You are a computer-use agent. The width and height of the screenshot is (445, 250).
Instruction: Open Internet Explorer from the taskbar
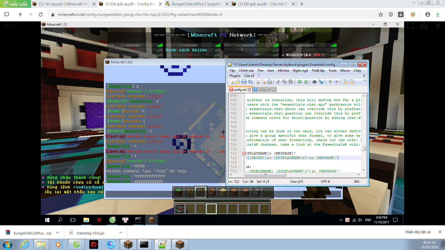click(25, 245)
